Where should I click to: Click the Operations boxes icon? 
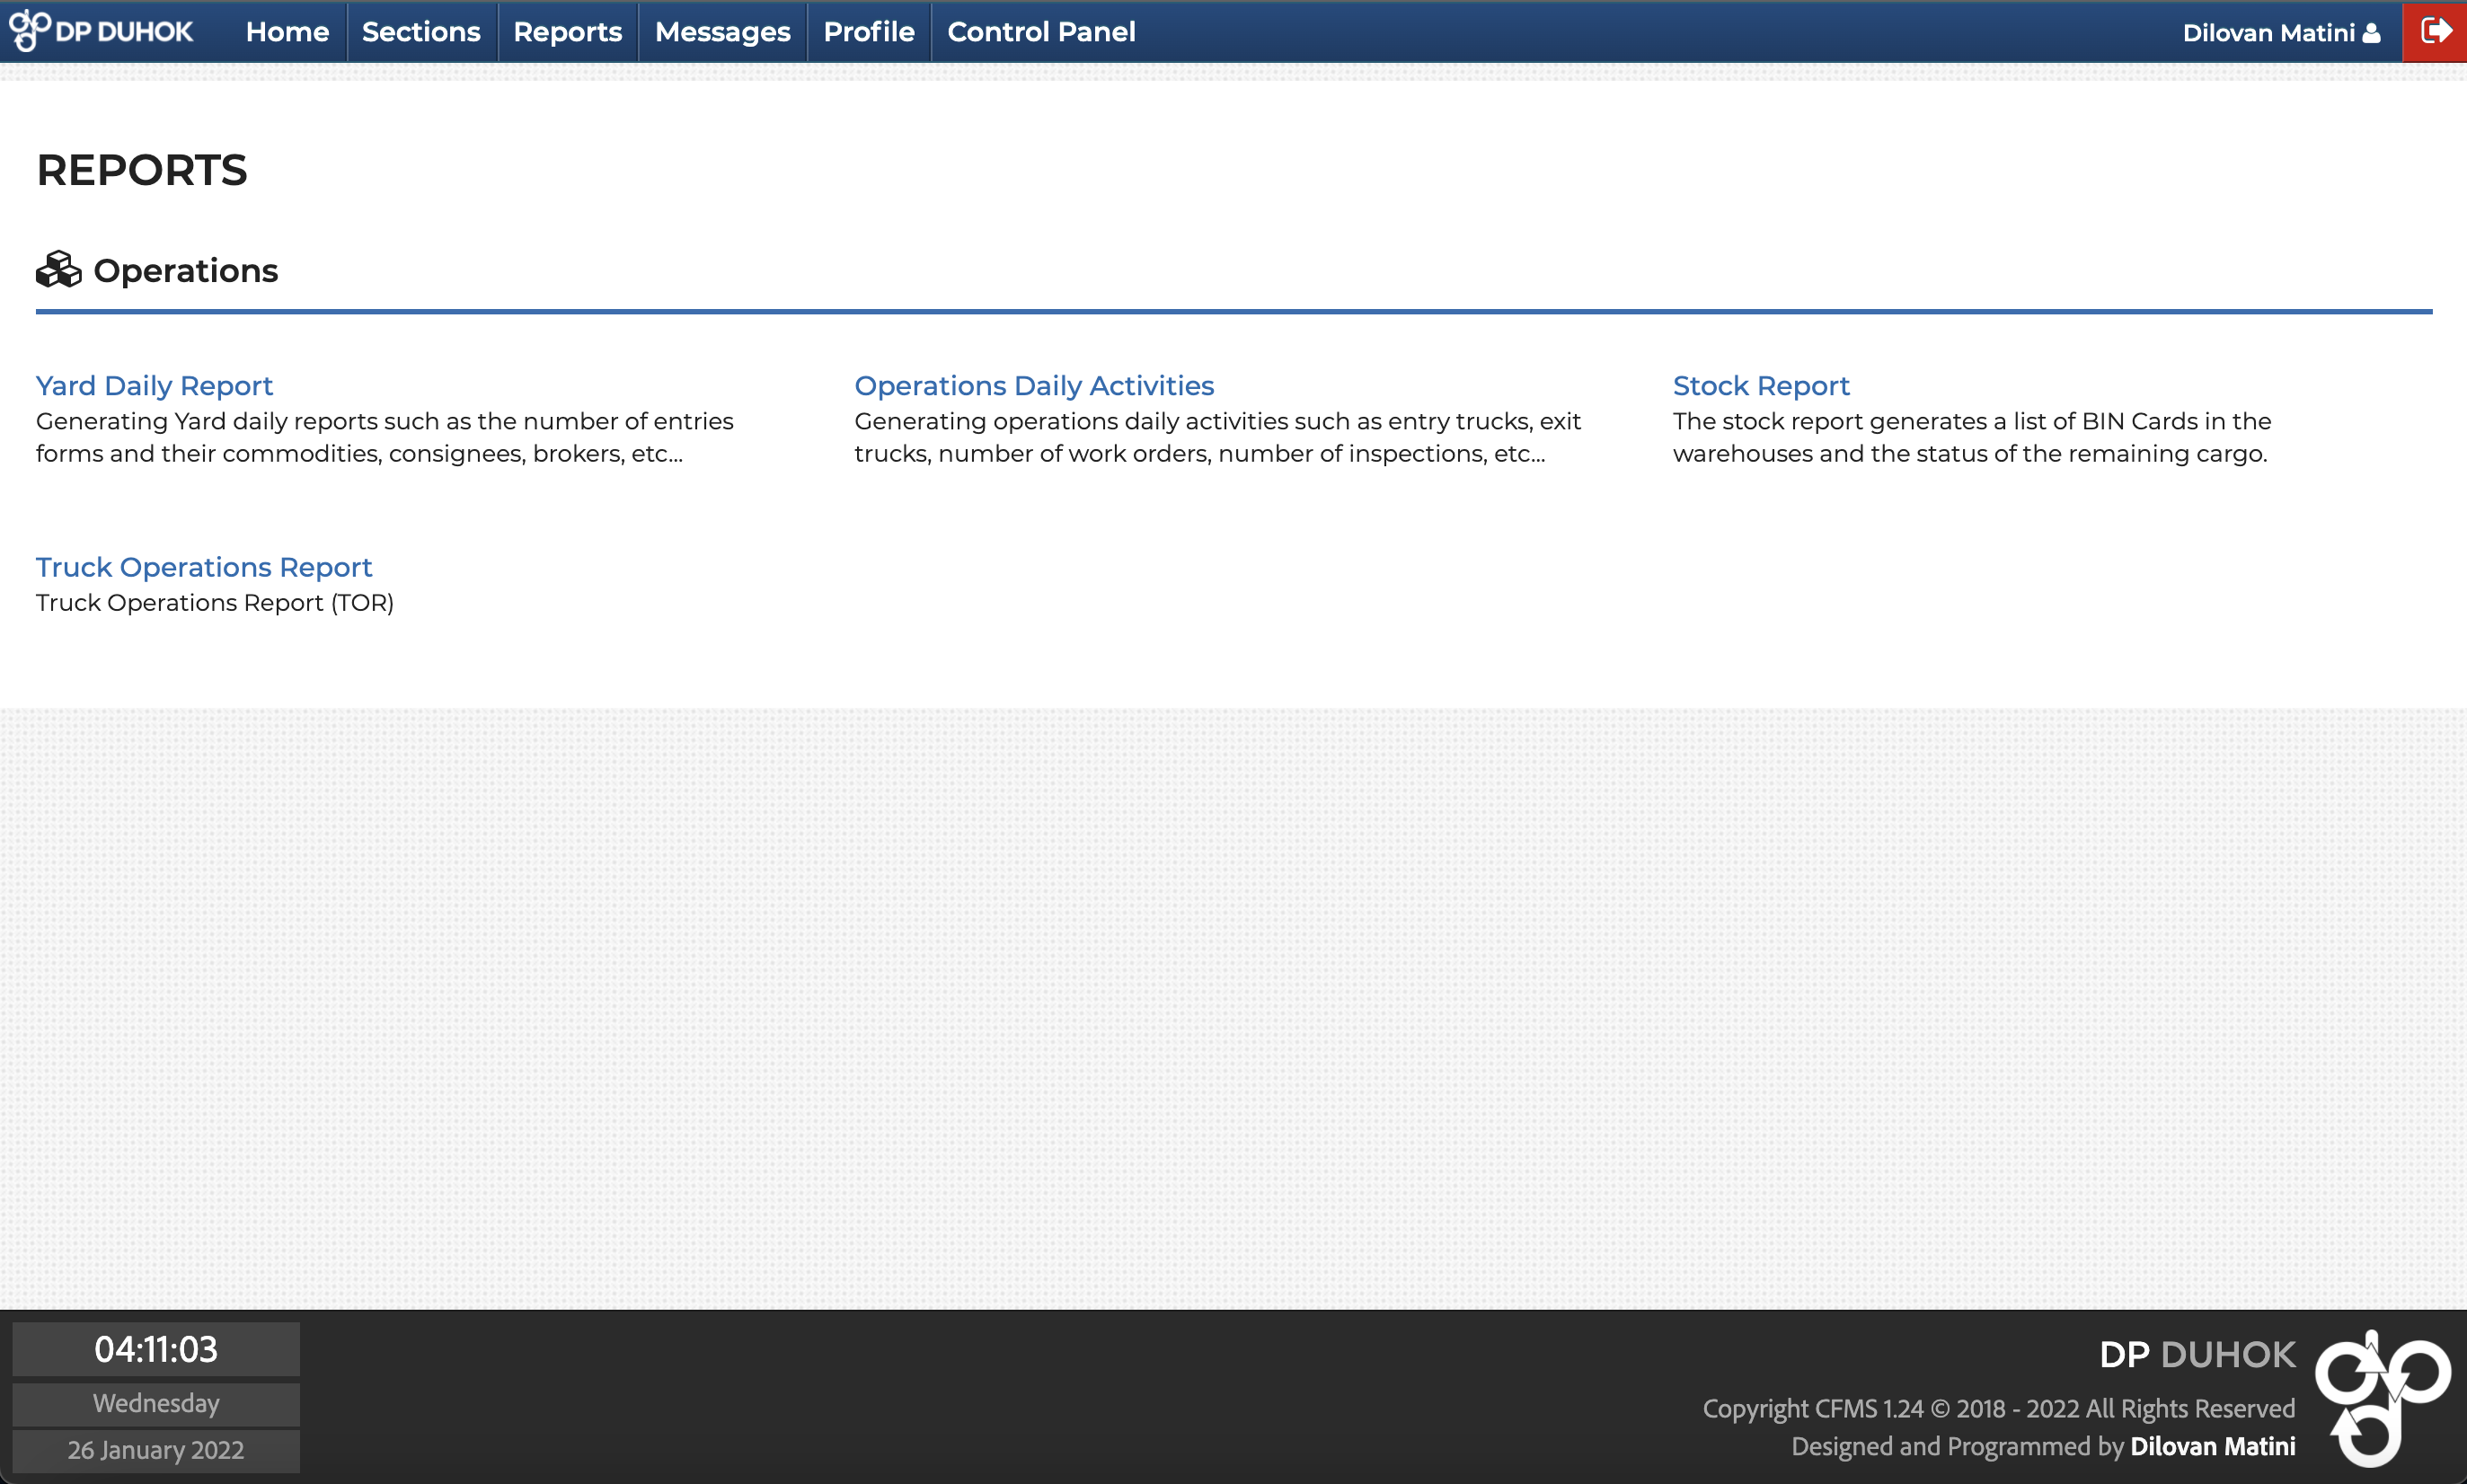point(58,270)
